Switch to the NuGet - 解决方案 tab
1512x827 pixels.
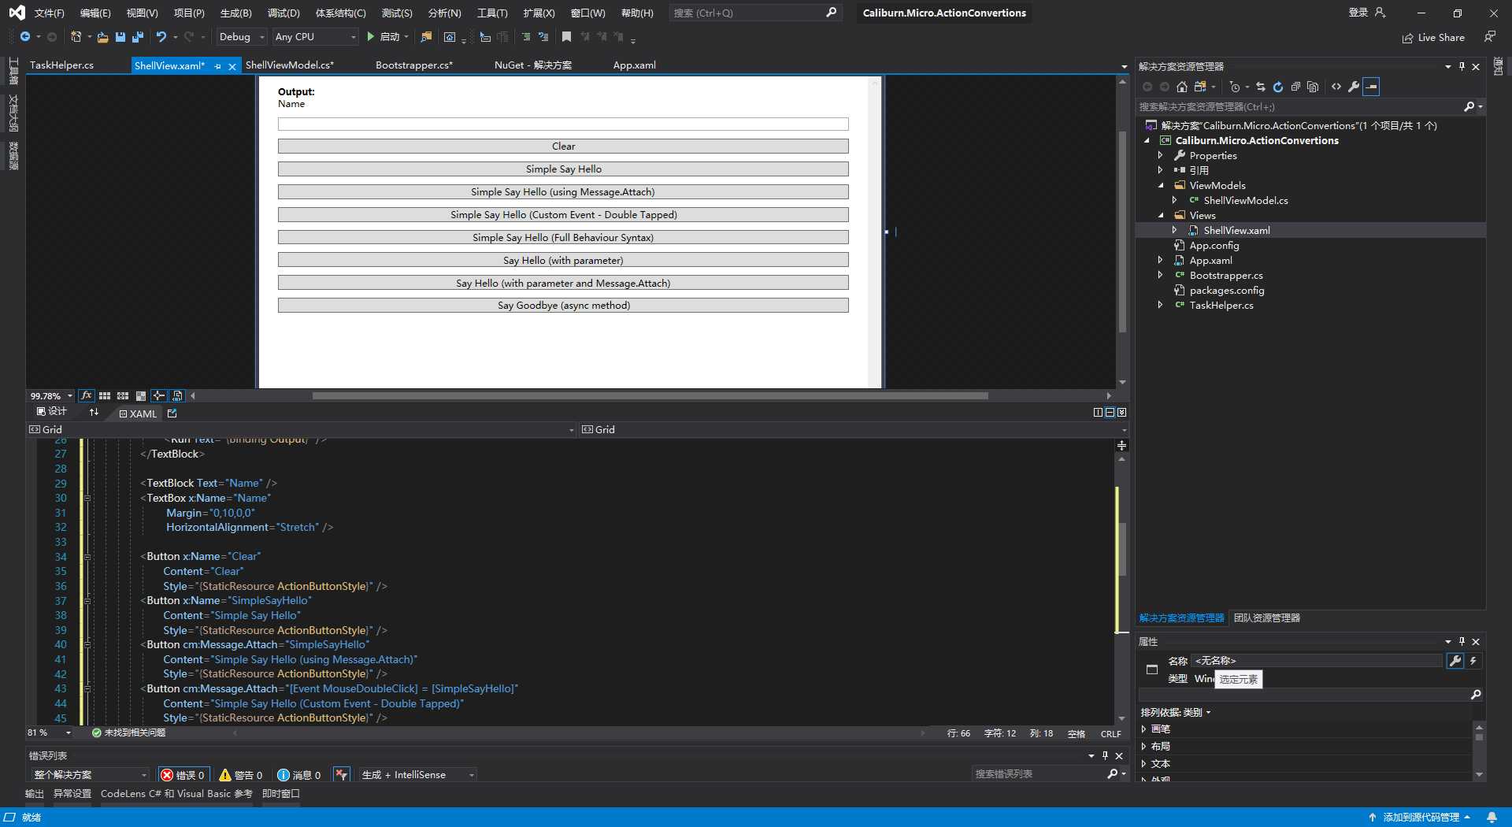[x=533, y=65]
